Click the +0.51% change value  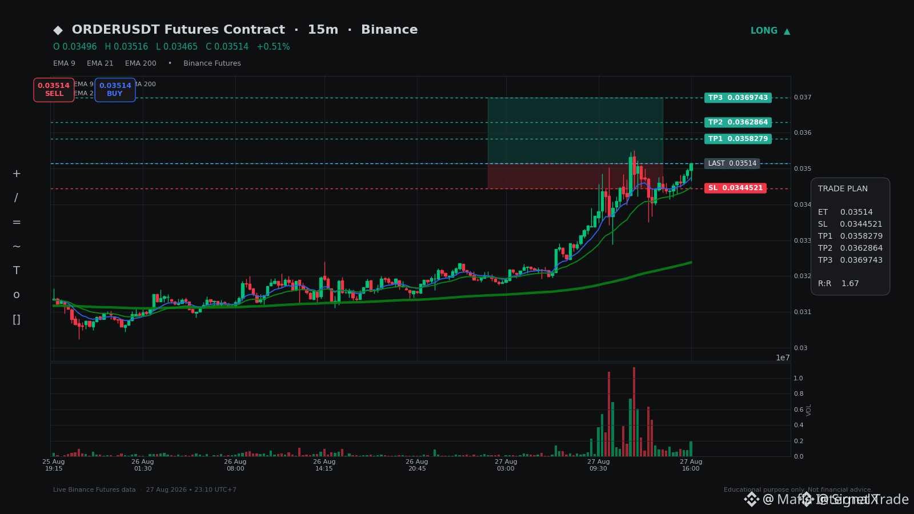(x=273, y=47)
